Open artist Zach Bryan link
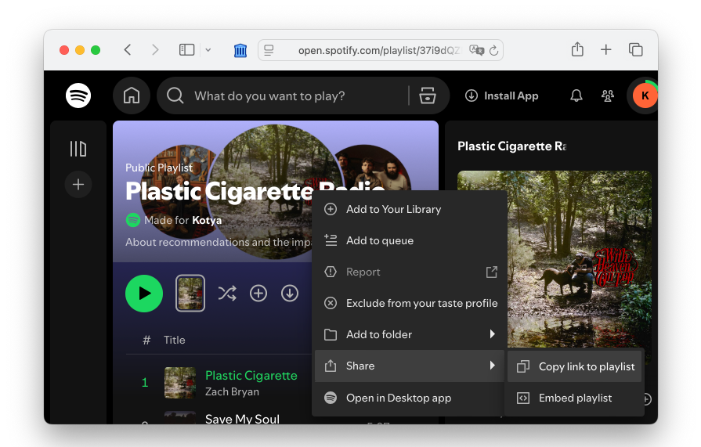This screenshot has height=447, width=701. coord(232,391)
